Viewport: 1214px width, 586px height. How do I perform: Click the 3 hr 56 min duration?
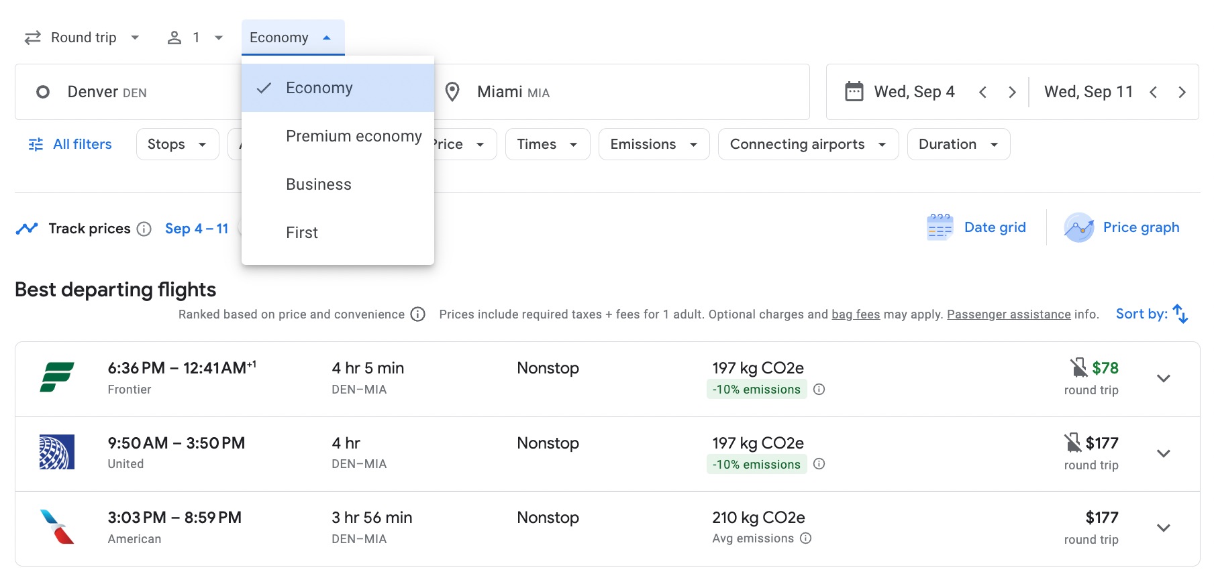[372, 518]
